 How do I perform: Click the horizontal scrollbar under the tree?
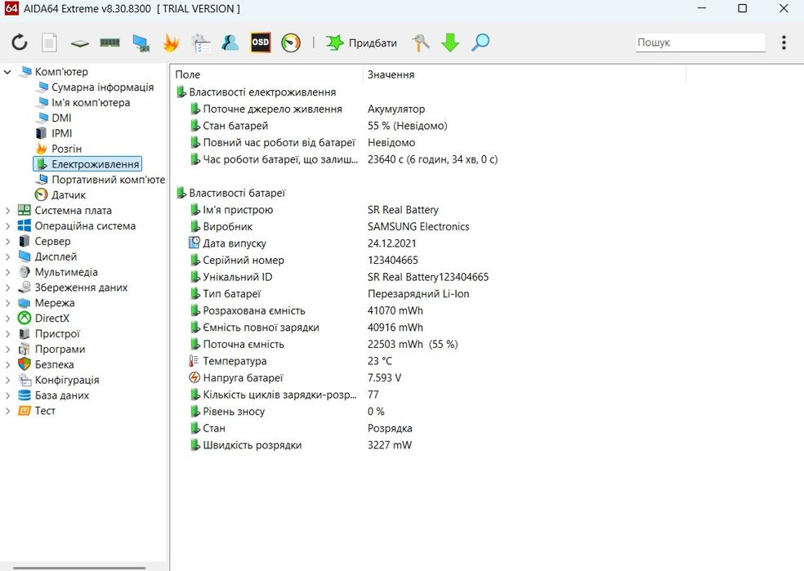pyautogui.click(x=79, y=568)
